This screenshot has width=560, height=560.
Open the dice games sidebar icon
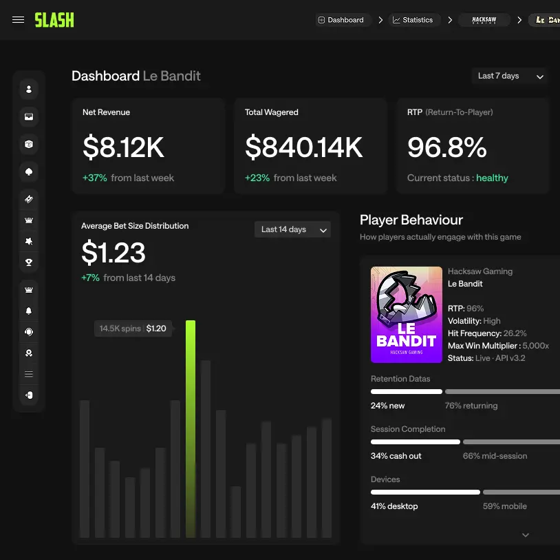pos(29,144)
